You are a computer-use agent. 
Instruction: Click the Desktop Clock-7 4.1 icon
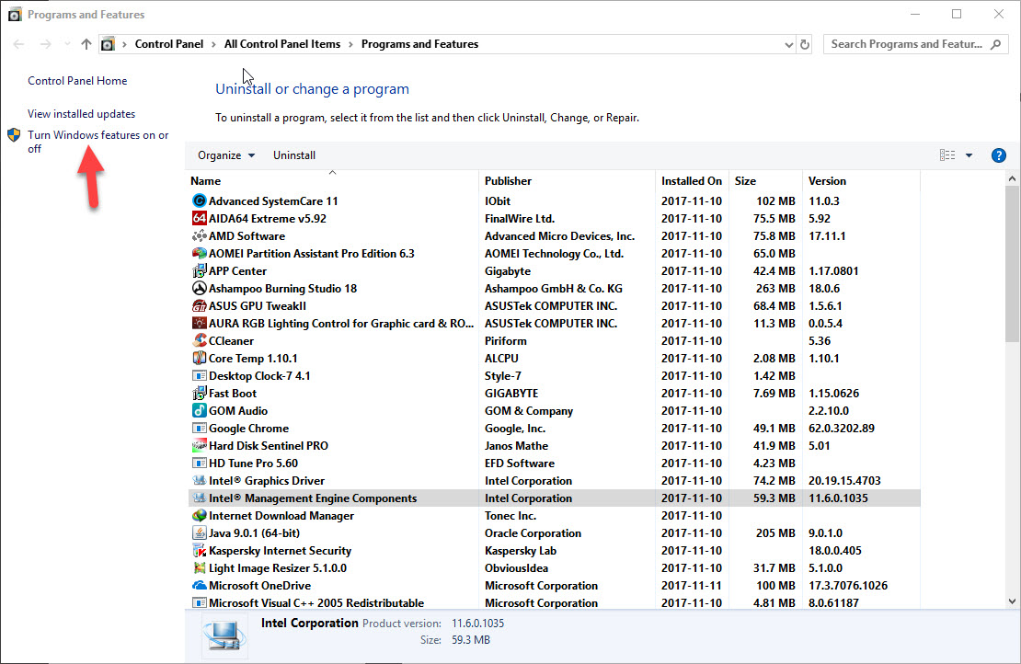(200, 376)
